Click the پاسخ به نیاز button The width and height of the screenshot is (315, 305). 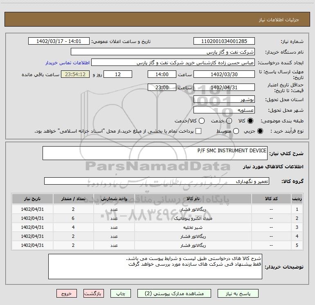[238, 294]
